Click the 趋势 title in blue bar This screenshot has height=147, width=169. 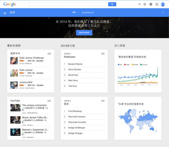(12, 12)
